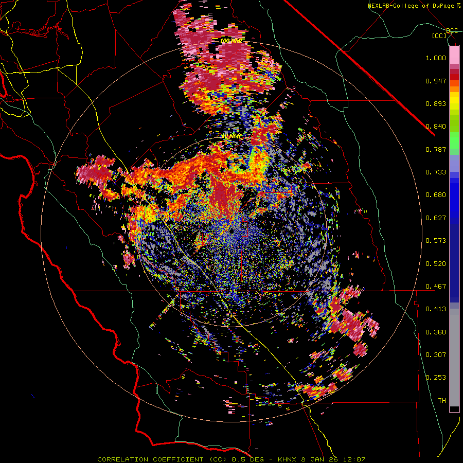
Task: Click the 0.627 scale value
Action: point(436,218)
